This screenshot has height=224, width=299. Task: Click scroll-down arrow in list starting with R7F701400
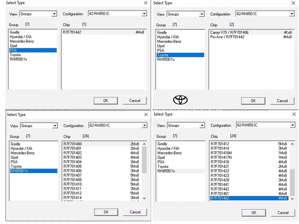(144, 198)
